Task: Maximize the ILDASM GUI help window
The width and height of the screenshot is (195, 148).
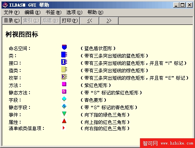Action: pyautogui.click(x=183, y=5)
